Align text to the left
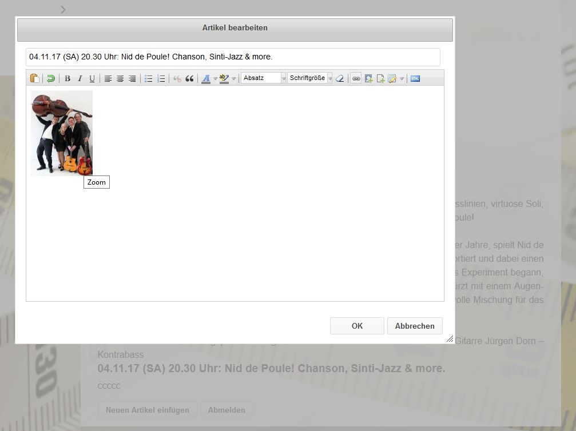 coord(108,78)
